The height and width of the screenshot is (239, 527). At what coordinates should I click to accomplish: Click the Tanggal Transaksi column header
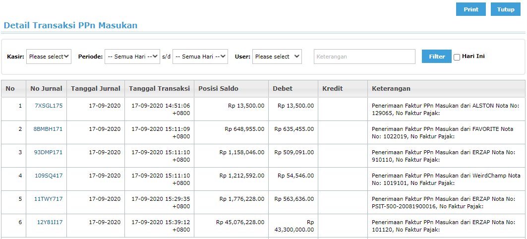(159, 89)
